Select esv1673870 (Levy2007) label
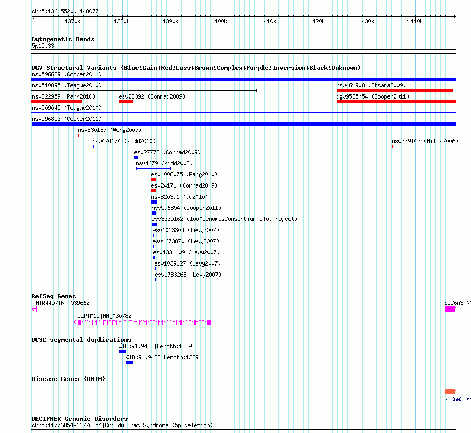Image resolution: width=471 pixels, height=433 pixels. (186, 241)
